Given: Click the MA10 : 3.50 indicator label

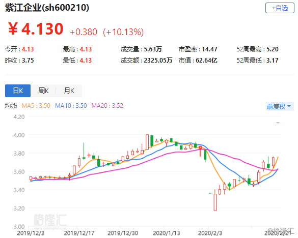Looking at the screenshot, I should tap(71, 106).
